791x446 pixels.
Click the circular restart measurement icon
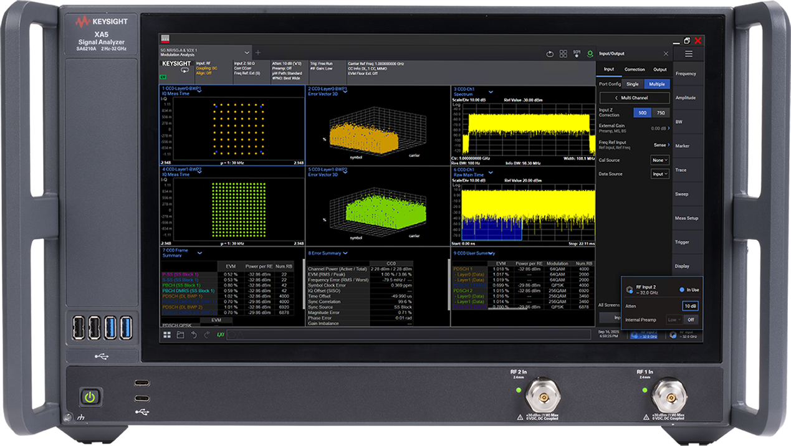[550, 54]
